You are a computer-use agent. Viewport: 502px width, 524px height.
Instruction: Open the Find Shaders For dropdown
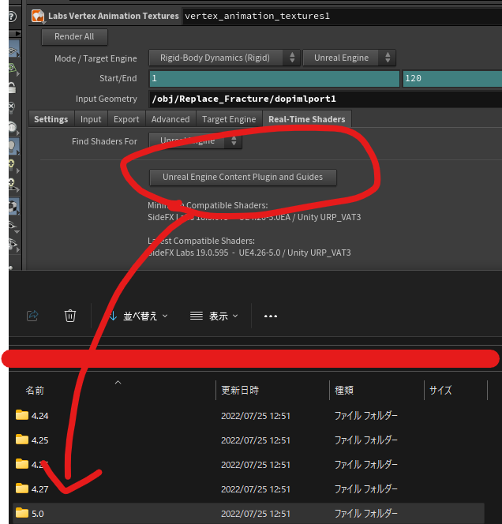point(196,141)
